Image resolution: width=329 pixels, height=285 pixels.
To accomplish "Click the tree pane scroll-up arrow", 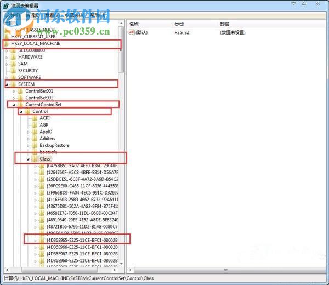I will pyautogui.click(x=121, y=23).
